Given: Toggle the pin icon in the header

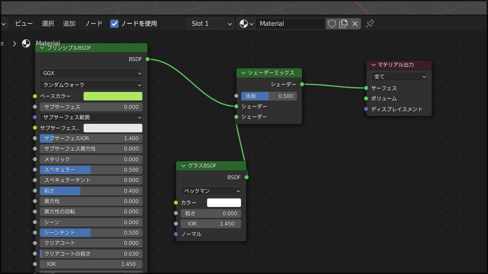Looking at the screenshot, I should point(370,23).
